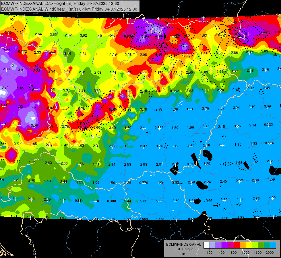Screen dimensions: 281x258
Task: Select the sky blue legend swatch
Action: coord(273,245)
